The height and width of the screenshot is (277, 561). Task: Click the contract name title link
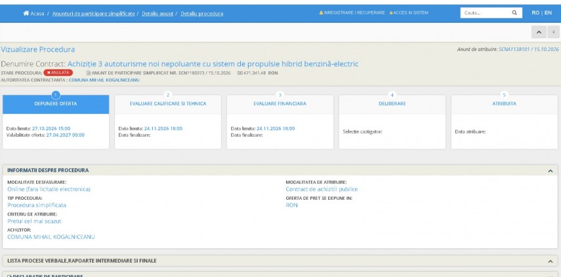[213, 64]
